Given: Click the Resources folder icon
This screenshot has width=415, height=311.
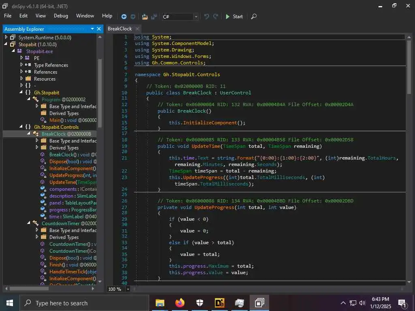Looking at the screenshot, I should 28,79.
